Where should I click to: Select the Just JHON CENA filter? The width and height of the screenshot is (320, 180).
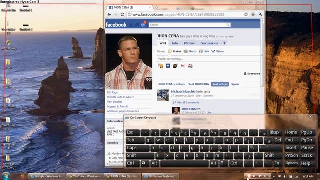pos(199,84)
